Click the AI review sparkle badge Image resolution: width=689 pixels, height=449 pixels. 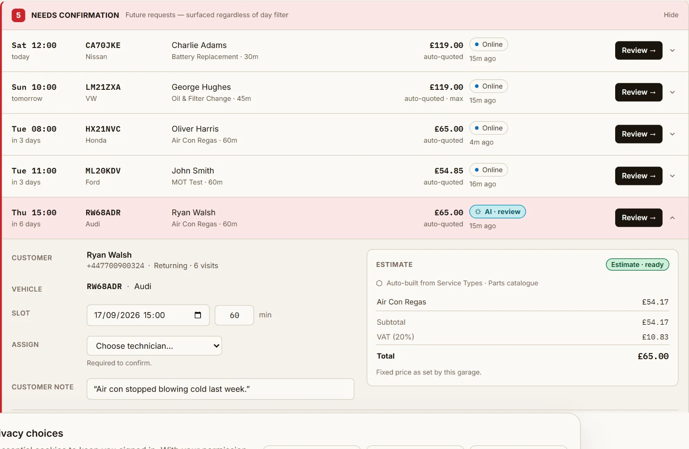tap(497, 212)
